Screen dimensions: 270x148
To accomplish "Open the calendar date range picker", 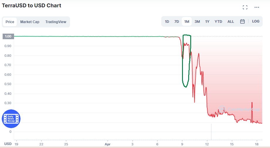I will click(x=242, y=21).
